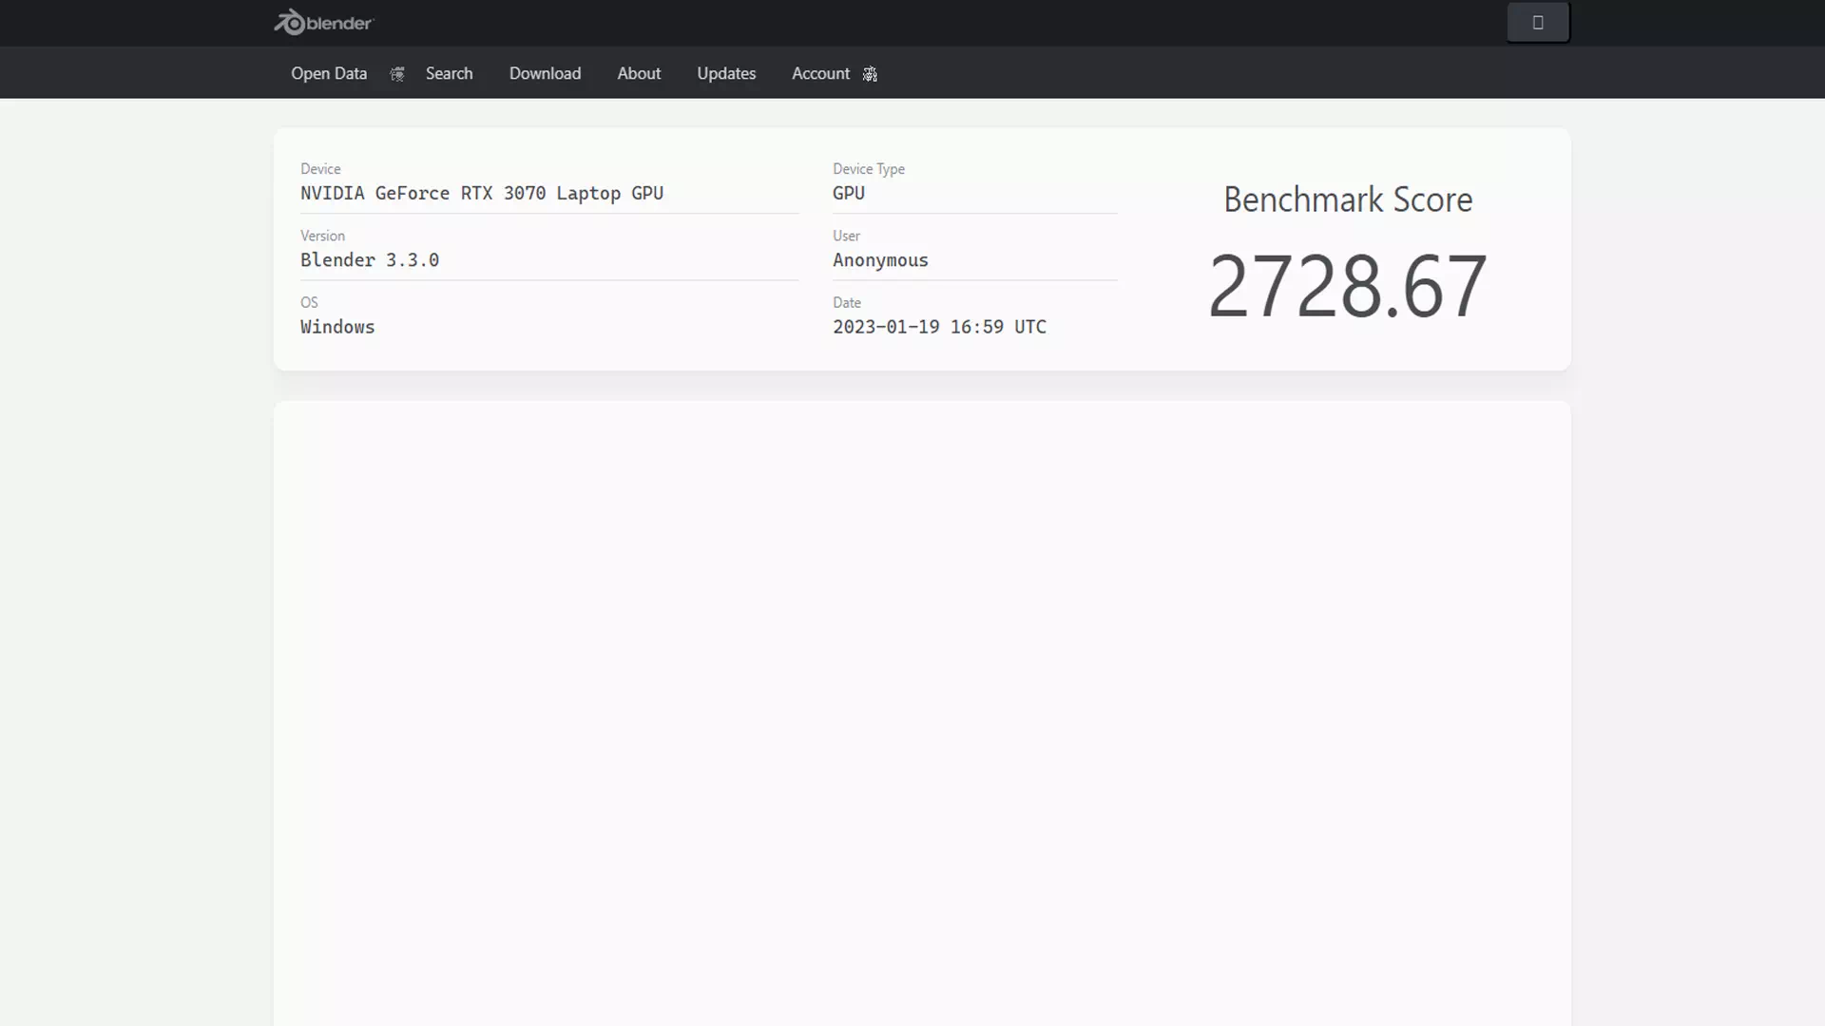Viewport: 1825px width, 1026px height.
Task: Click the gear icon next to Account
Action: [870, 74]
